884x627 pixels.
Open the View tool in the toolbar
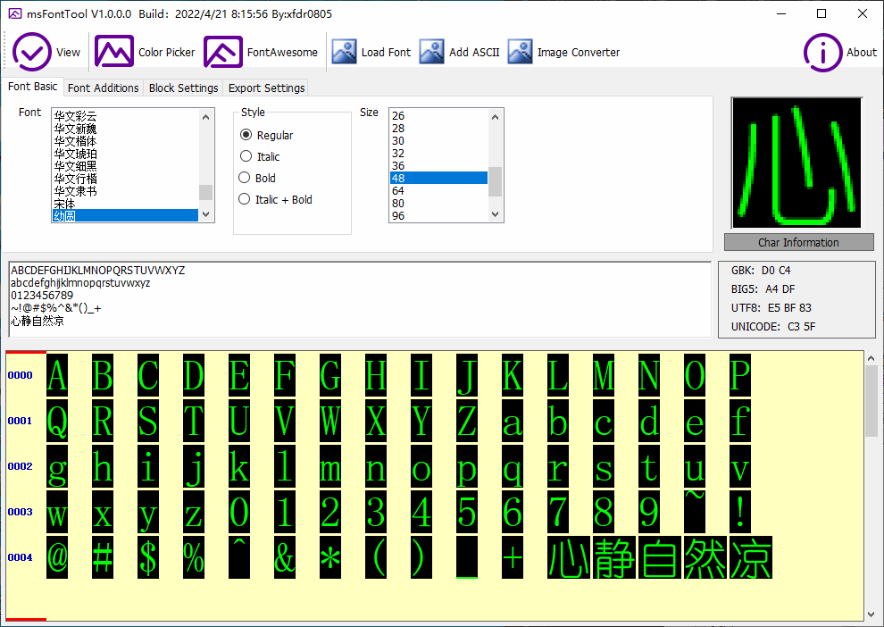(x=46, y=52)
